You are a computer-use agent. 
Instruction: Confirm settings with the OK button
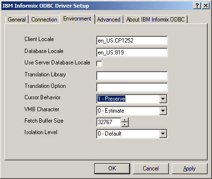112,168
